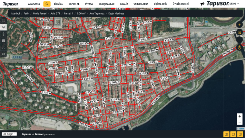
Task: Click the globe icon in left sidebar
Action: click(3, 40)
